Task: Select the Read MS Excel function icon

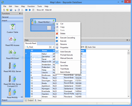Action: pyautogui.click(x=12, y=53)
